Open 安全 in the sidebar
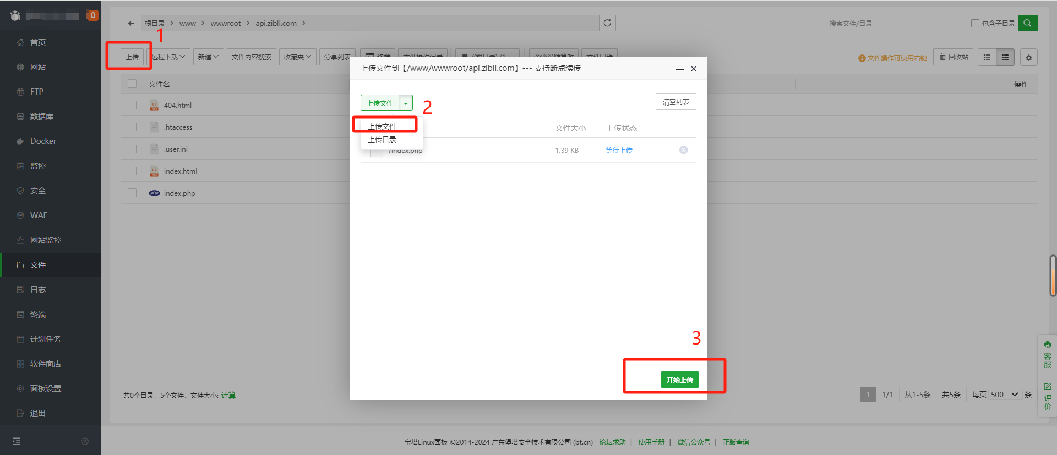 click(x=37, y=191)
